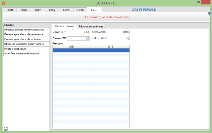
Task: Select Elements ayant effet sur la patrimoine
Action: coord(26,39)
